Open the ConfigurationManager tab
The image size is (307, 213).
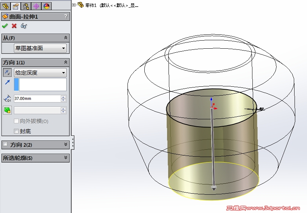[x=26, y=6]
